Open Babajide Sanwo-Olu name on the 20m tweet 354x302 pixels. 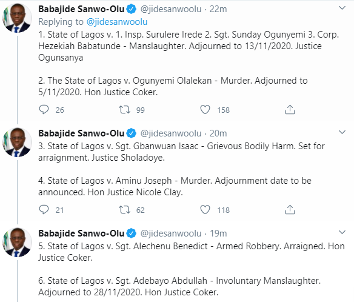(x=81, y=133)
